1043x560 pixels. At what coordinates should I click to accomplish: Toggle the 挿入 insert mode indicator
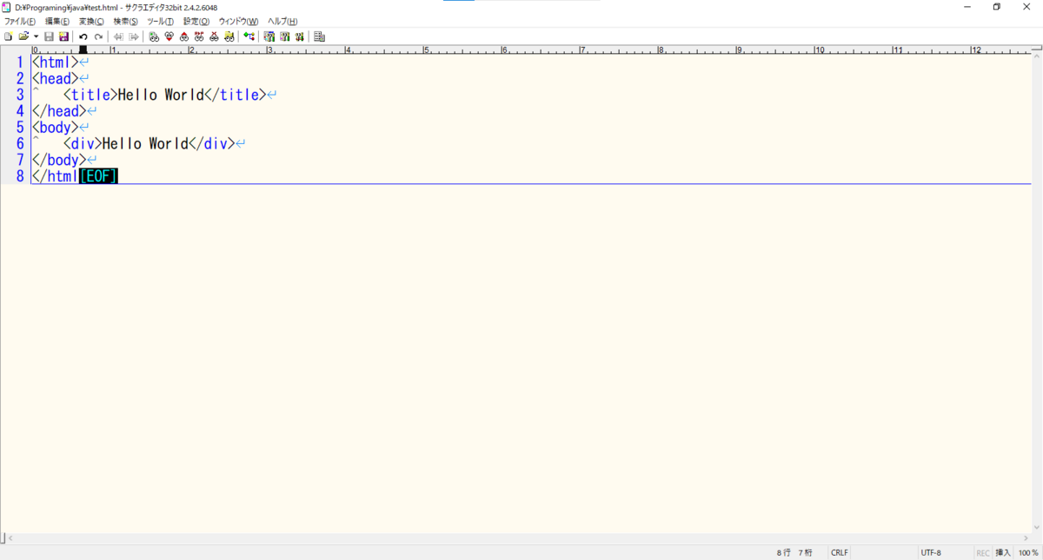[x=1003, y=552]
